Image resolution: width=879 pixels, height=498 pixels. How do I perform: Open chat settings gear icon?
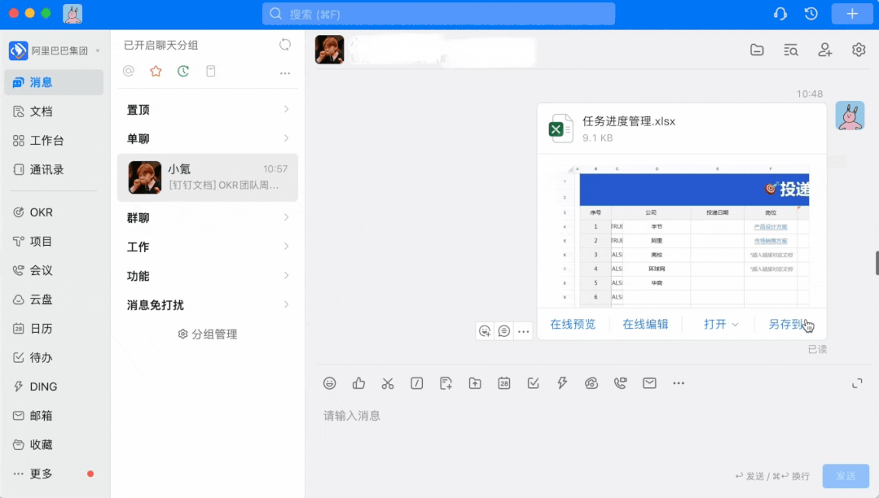859,50
